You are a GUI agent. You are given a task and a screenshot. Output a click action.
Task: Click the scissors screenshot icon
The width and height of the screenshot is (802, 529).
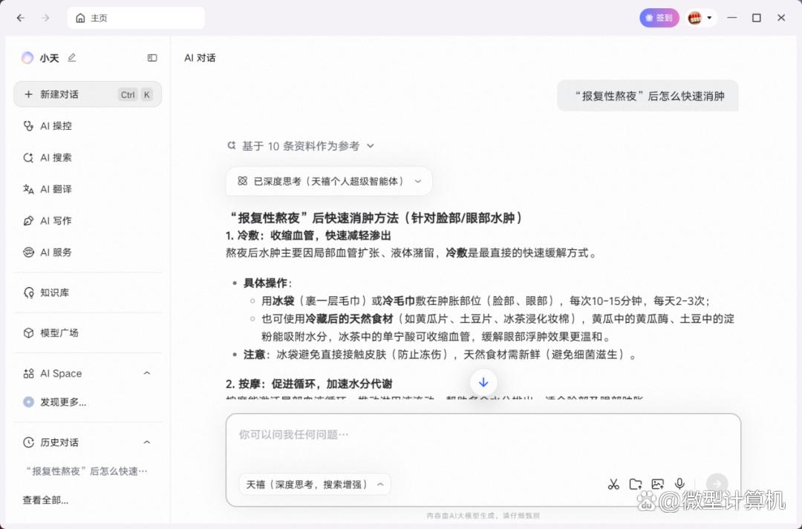(x=613, y=484)
